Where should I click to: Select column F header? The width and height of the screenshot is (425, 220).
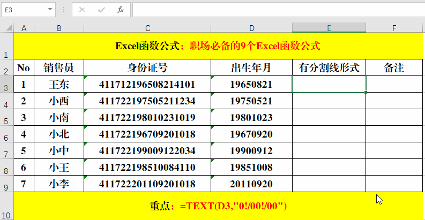(394, 28)
